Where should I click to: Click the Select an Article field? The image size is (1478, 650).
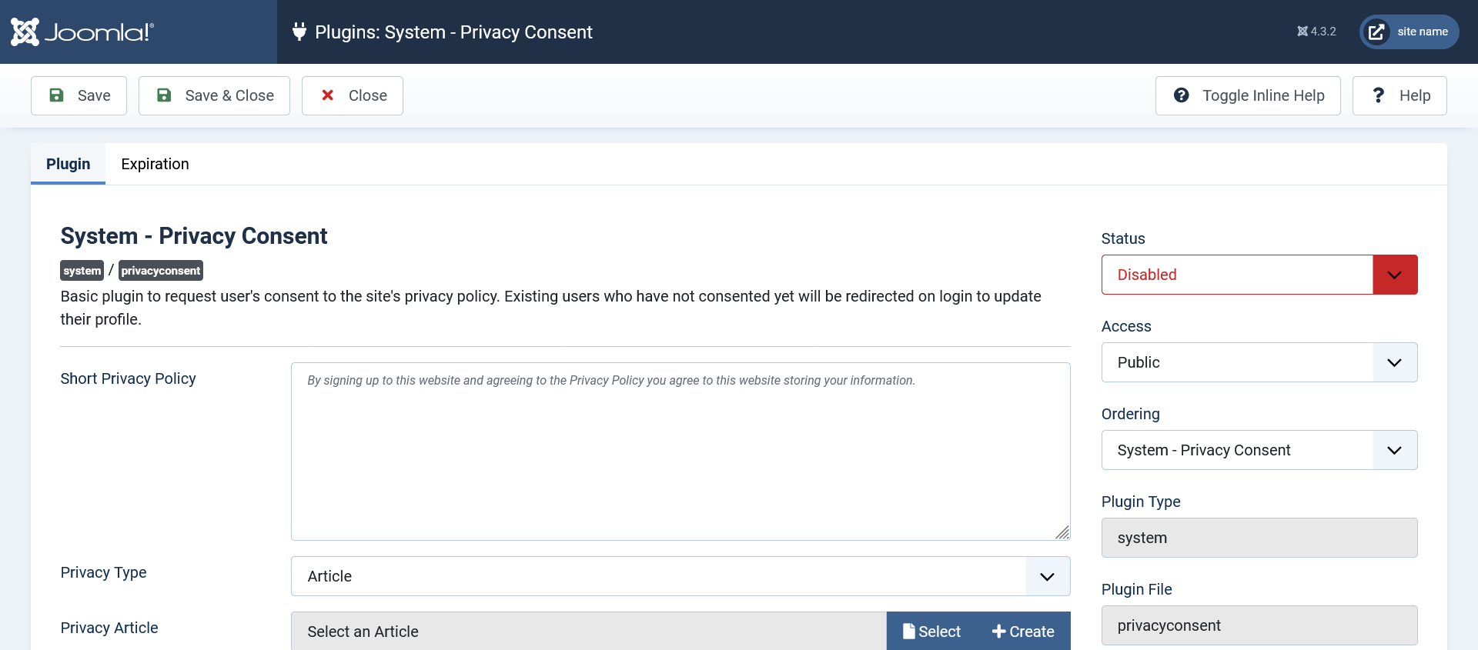click(x=589, y=632)
